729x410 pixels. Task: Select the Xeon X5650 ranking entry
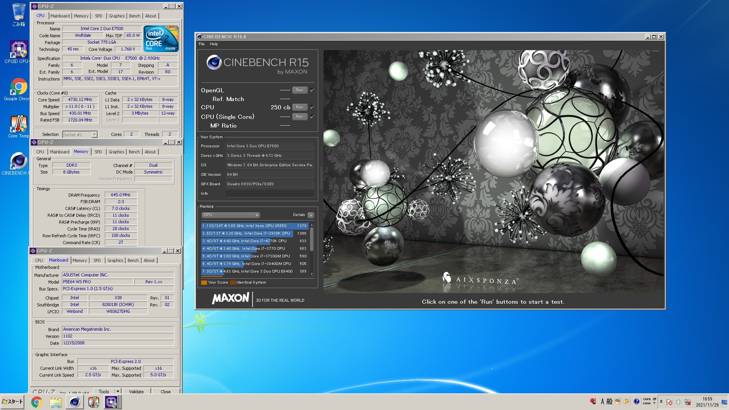click(254, 226)
